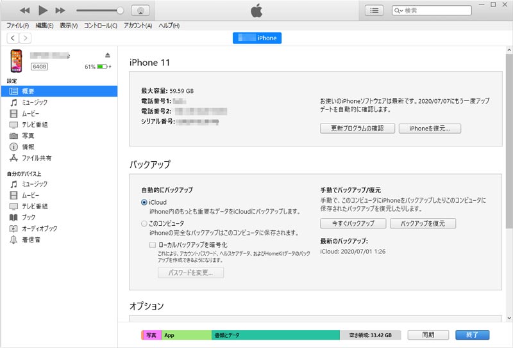Select the このコンピュータ radio button
Image resolution: width=513 pixels, height=348 pixels.
click(x=144, y=224)
